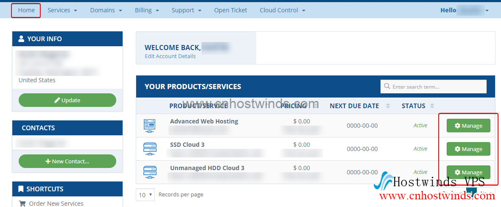501x207 pixels.
Task: Select the Unmanaged HDD Cloud 3 product name
Action: pos(207,168)
